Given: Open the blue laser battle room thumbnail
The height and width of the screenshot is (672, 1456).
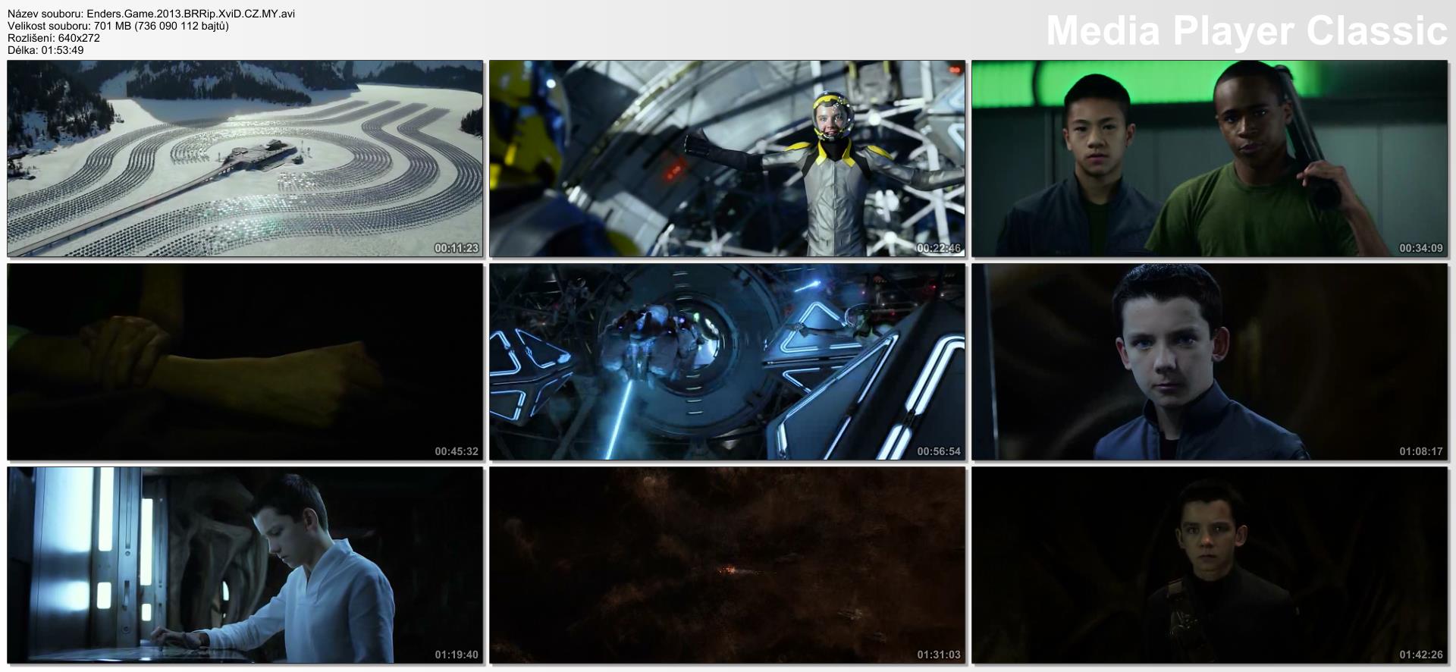Looking at the screenshot, I should click(727, 362).
